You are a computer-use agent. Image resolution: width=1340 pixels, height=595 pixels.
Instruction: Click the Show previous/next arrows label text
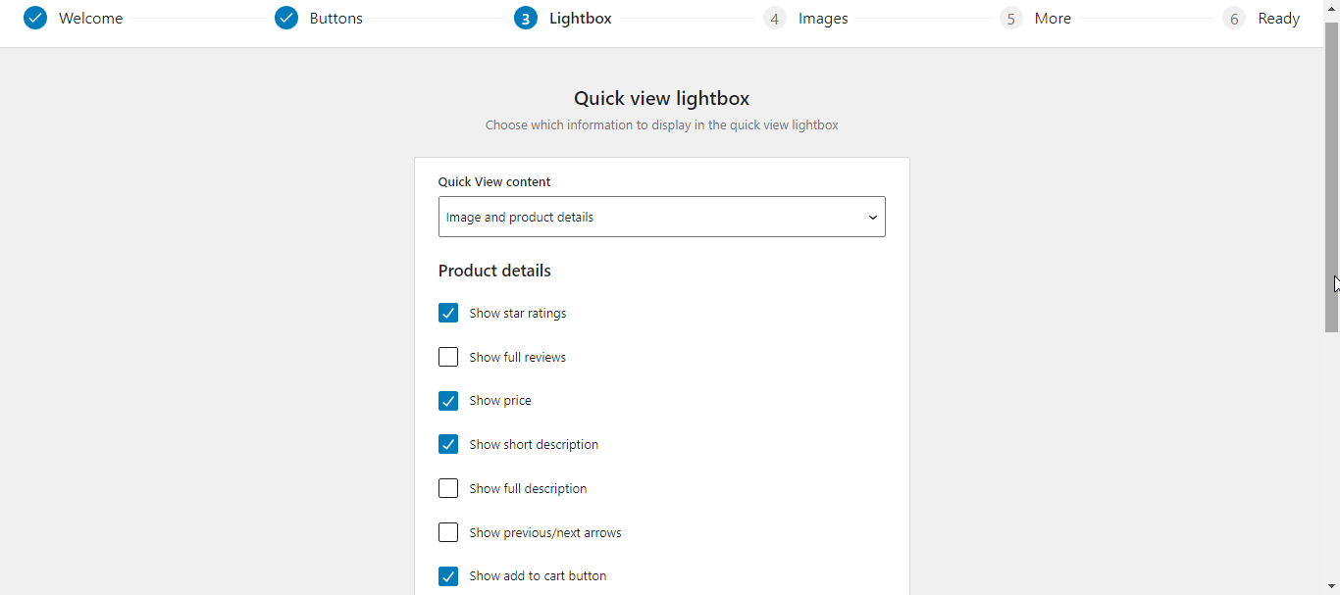[x=545, y=533]
